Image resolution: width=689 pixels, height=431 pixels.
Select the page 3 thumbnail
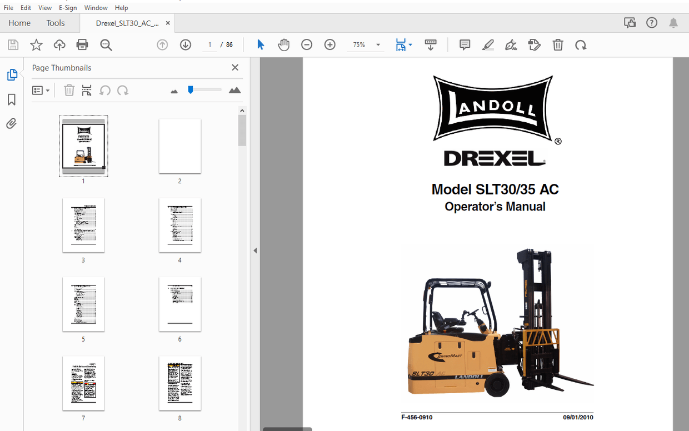point(83,225)
